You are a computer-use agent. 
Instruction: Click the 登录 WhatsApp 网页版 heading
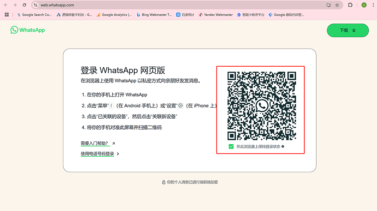coord(123,70)
